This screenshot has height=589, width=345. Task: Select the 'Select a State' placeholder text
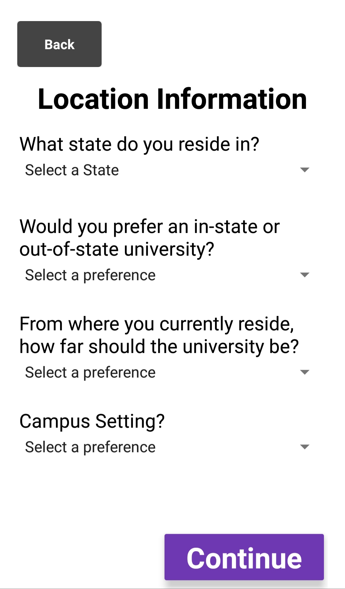pyautogui.click(x=72, y=170)
